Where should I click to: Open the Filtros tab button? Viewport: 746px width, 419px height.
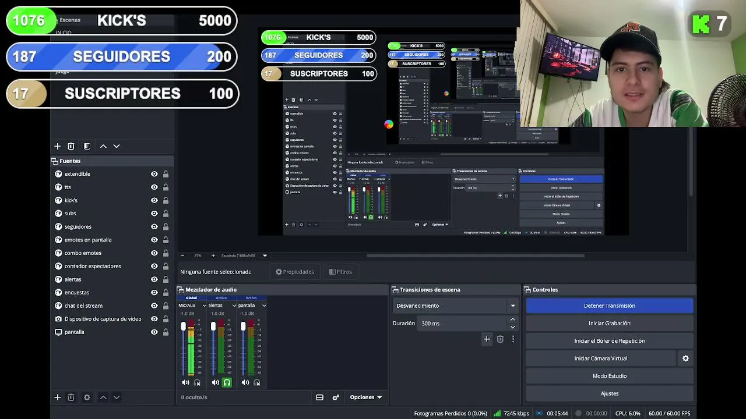click(340, 272)
